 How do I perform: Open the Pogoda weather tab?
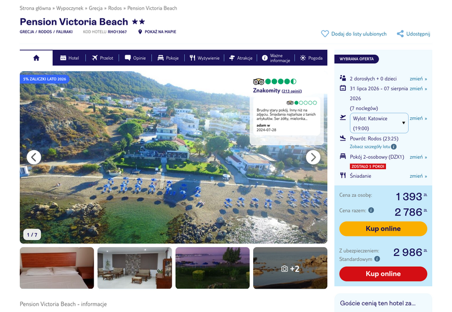(x=311, y=58)
